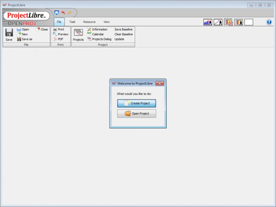The width and height of the screenshot is (276, 207).
Task: Click the Open Project button
Action: pyautogui.click(x=137, y=114)
